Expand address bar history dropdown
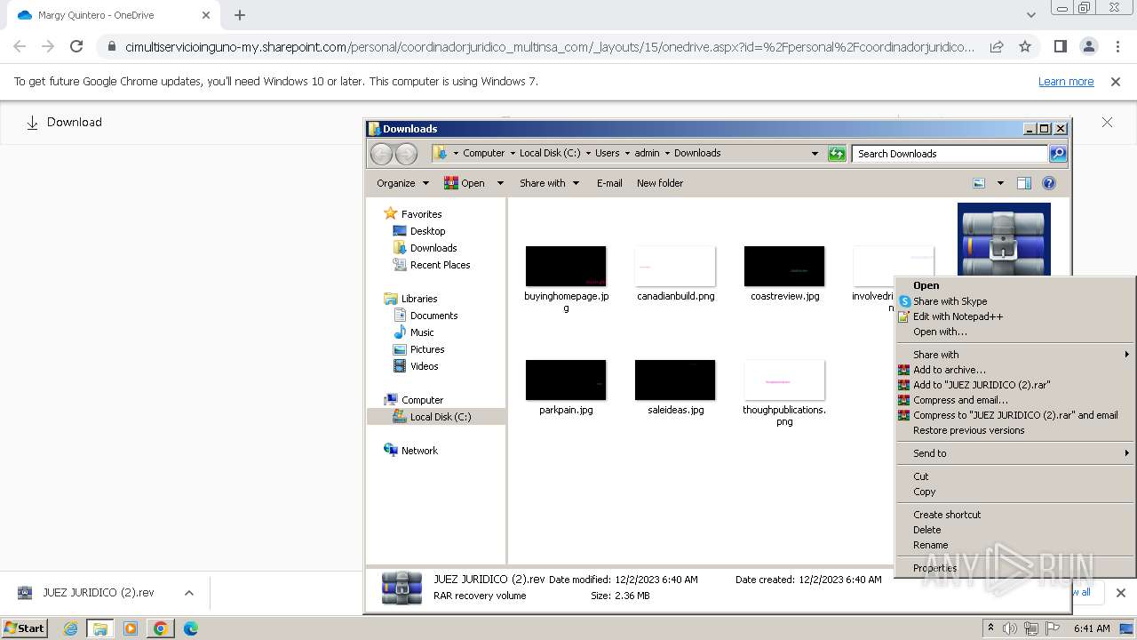1137x640 pixels. click(815, 154)
